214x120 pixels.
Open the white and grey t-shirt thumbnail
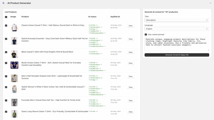pos(14,28)
